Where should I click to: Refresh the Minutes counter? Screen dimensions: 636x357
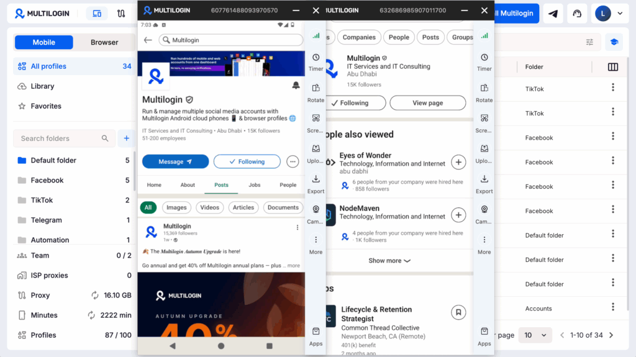point(92,315)
